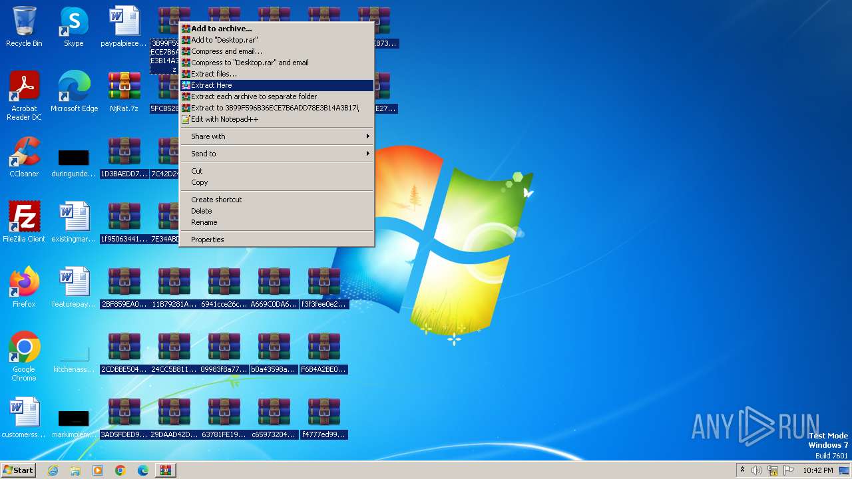This screenshot has height=479, width=852.
Task: Choose Rename from the context menu
Action: [277, 222]
